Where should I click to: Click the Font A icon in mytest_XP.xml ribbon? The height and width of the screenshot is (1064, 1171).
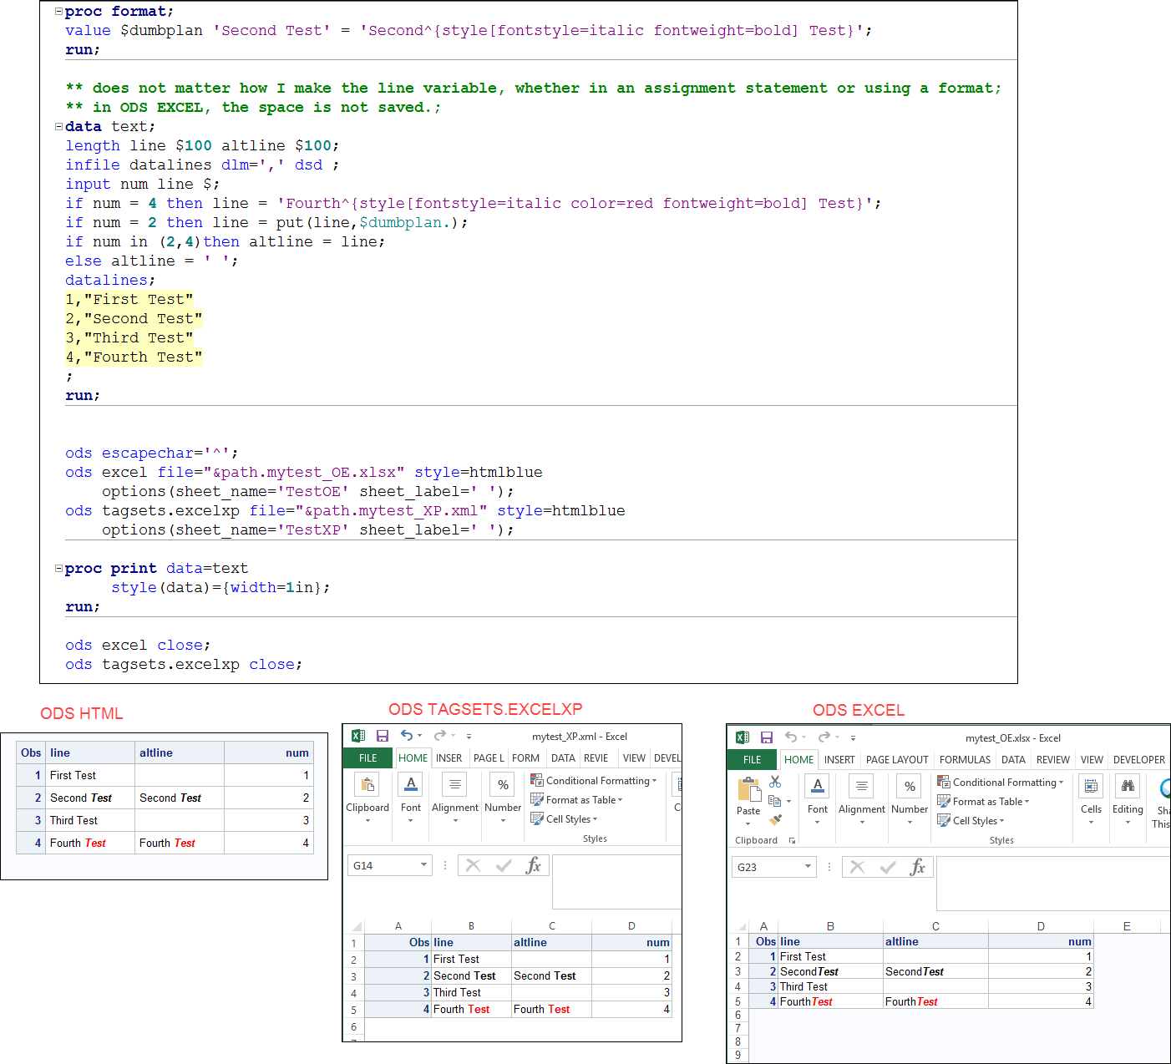(x=410, y=784)
